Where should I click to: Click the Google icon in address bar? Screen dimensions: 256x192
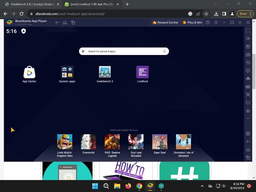(x=190, y=14)
